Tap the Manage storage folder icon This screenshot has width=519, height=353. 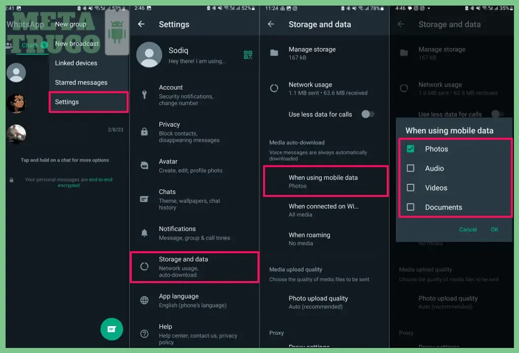pyautogui.click(x=274, y=53)
